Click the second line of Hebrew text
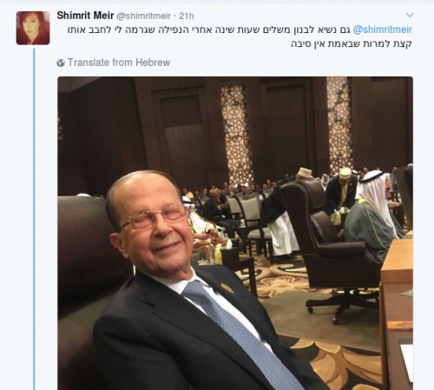The image size is (434, 390). 352,43
